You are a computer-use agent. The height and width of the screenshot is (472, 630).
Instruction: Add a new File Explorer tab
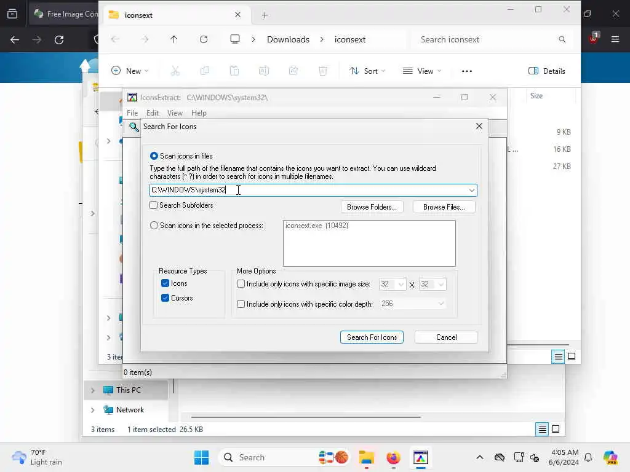point(265,15)
